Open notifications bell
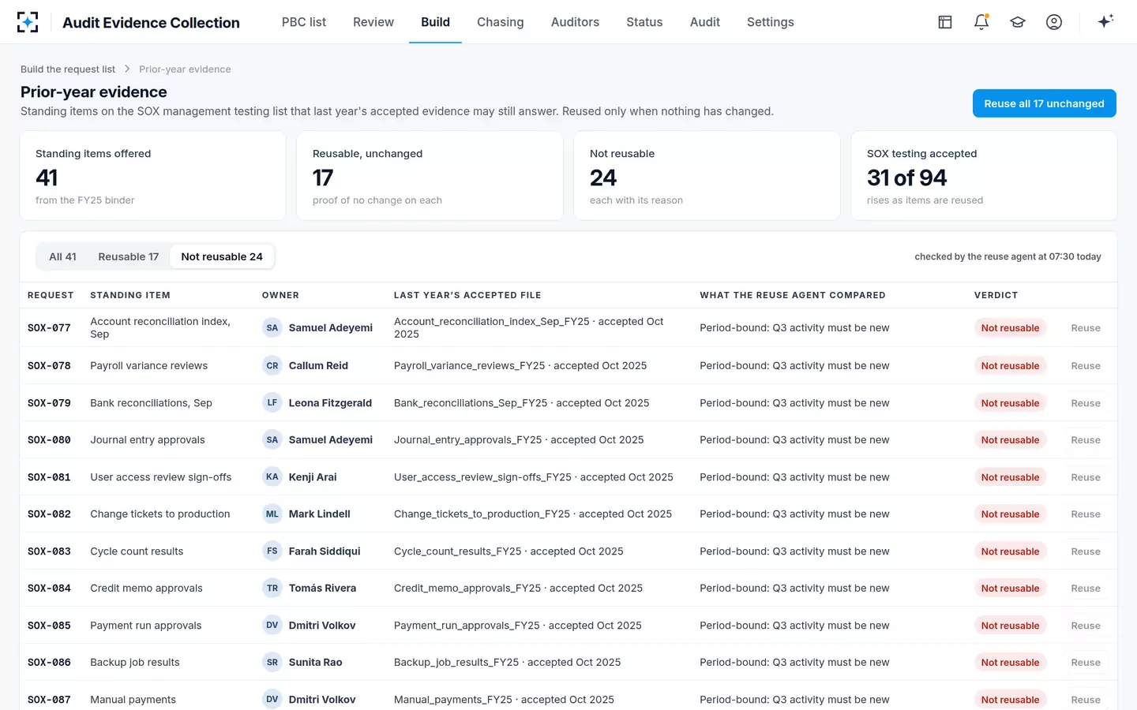This screenshot has width=1137, height=710. coord(981,22)
